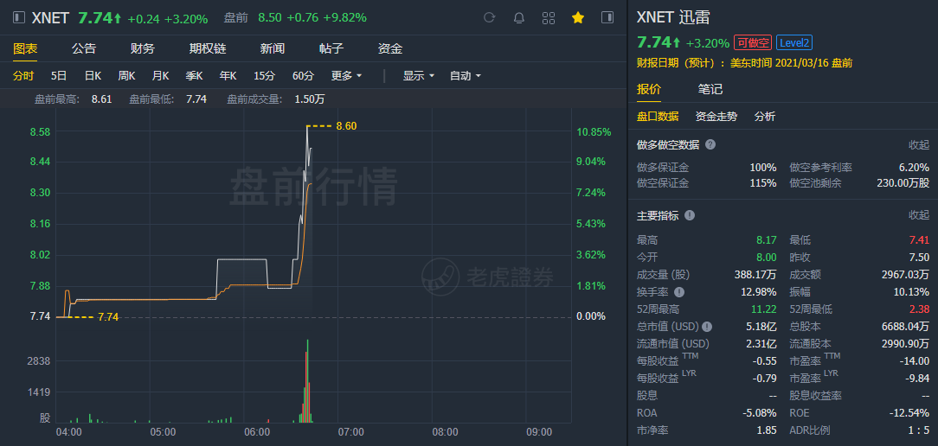Expand the 更多 timeframe dropdown
The width and height of the screenshot is (938, 446).
[346, 76]
